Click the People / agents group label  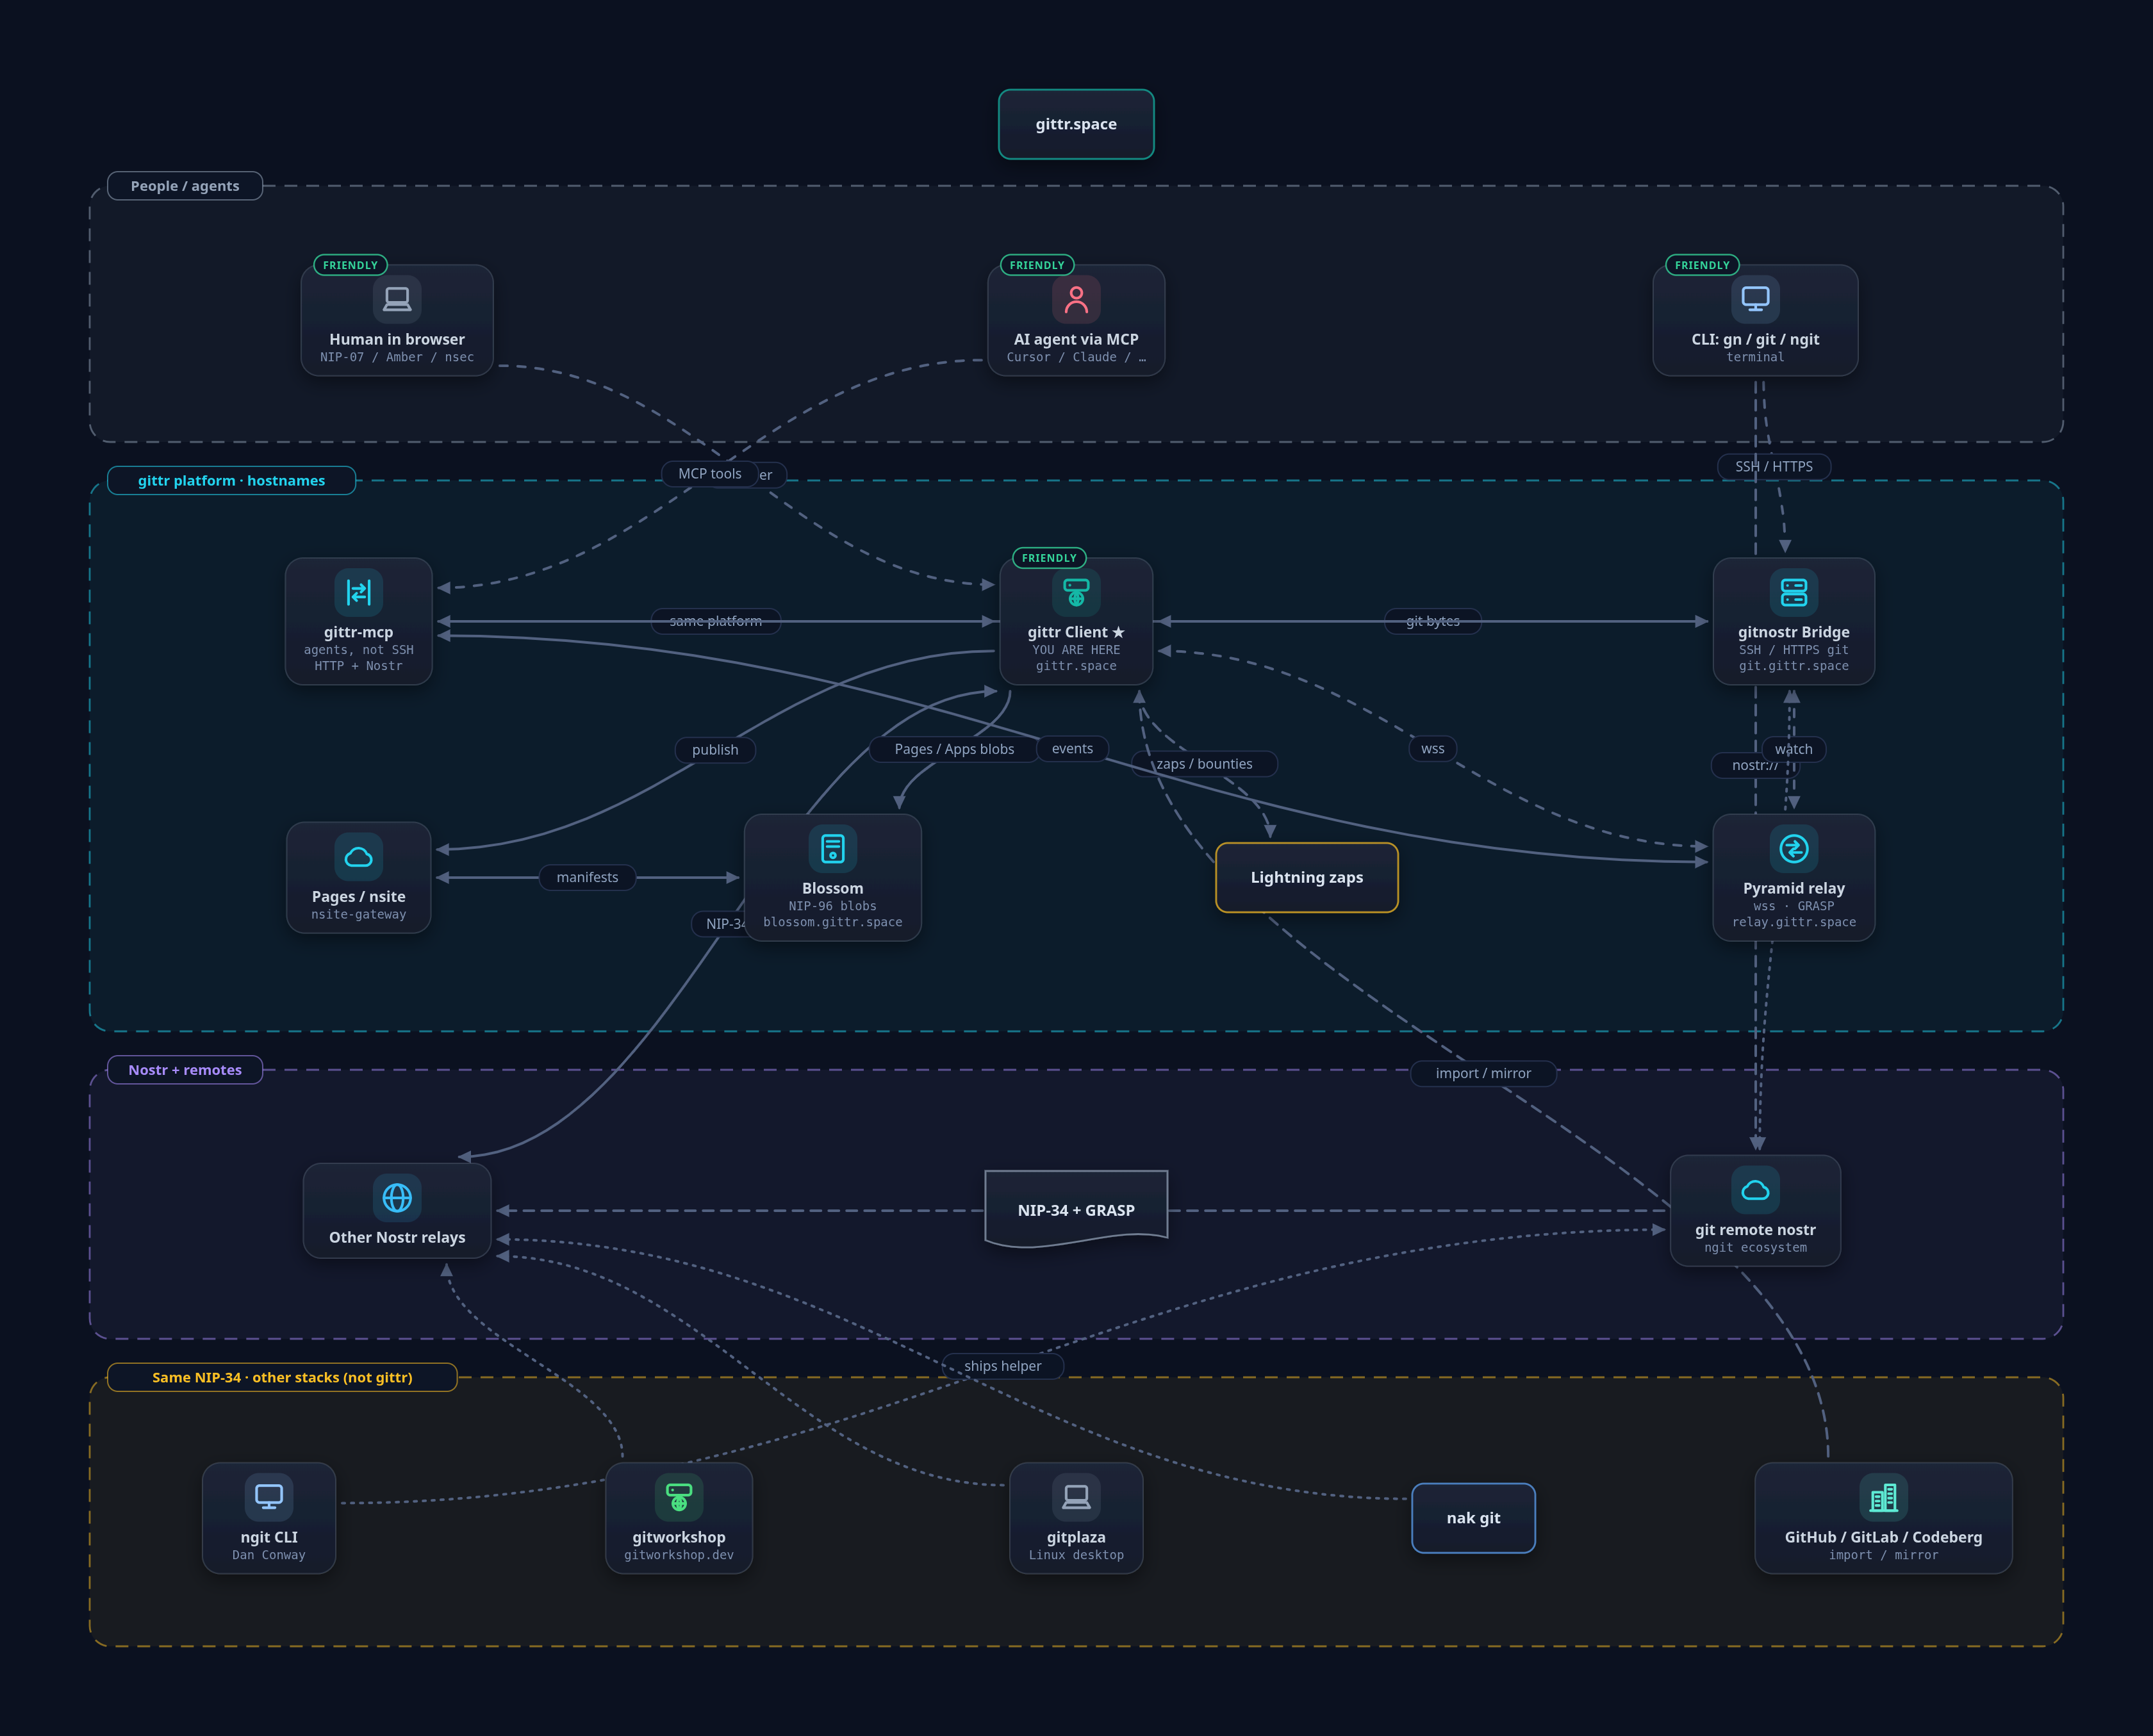coord(185,186)
